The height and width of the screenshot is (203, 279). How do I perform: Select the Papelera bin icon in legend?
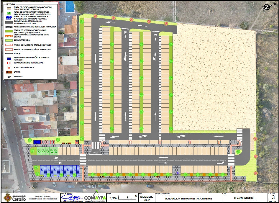click(x=9, y=77)
